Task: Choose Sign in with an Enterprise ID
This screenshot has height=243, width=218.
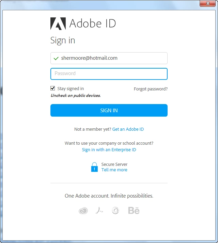Action: click(x=109, y=150)
